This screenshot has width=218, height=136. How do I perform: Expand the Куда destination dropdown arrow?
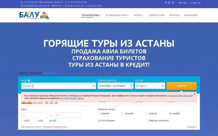(x=93, y=86)
